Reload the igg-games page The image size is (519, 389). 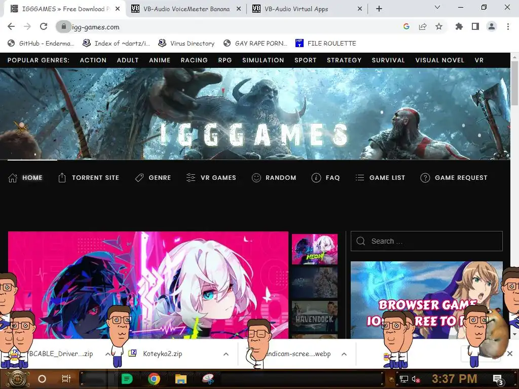(x=44, y=26)
